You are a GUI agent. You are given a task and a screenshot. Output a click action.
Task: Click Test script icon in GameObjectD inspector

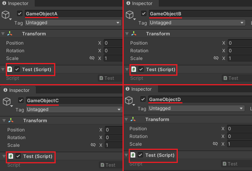(x=133, y=155)
